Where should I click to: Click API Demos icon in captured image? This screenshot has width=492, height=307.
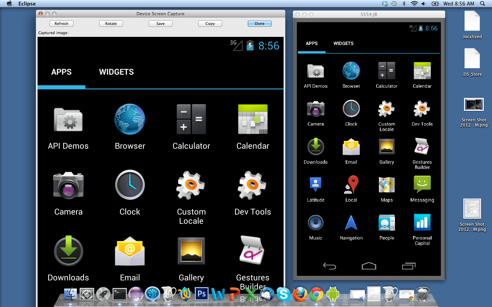pyautogui.click(x=68, y=120)
